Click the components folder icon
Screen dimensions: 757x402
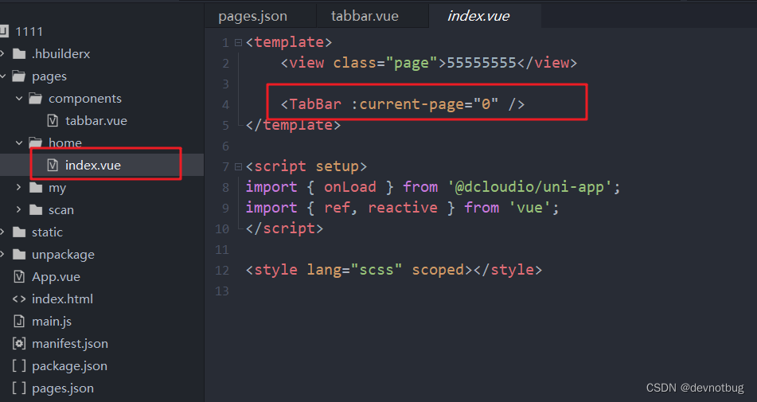click(35, 99)
